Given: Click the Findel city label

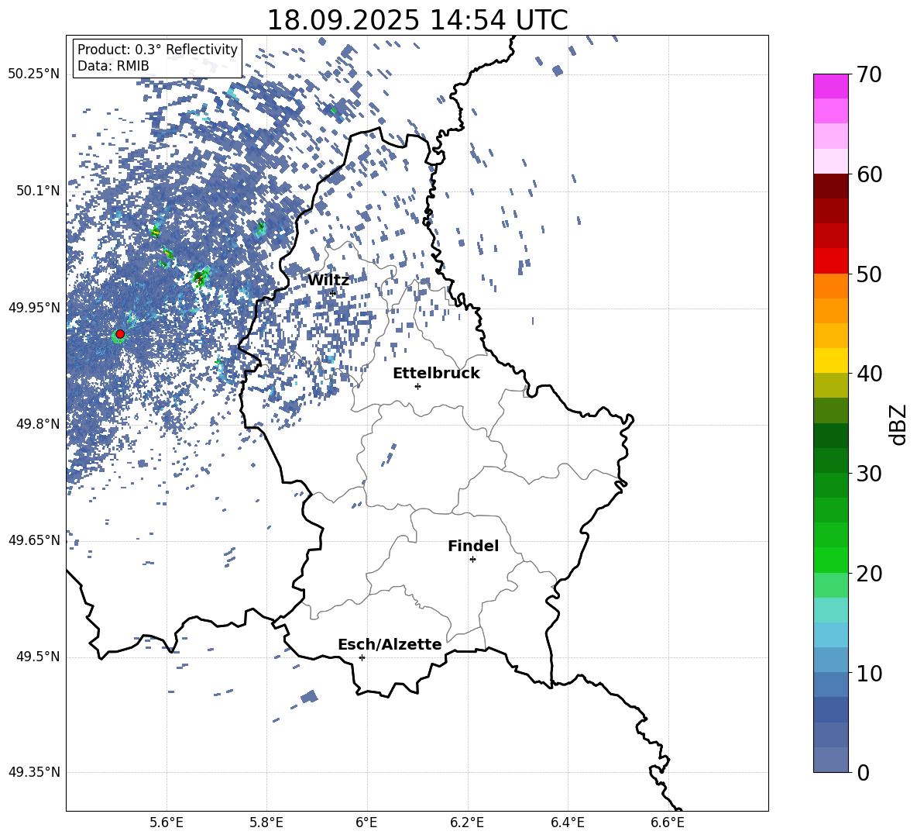Looking at the screenshot, I should 473,546.
